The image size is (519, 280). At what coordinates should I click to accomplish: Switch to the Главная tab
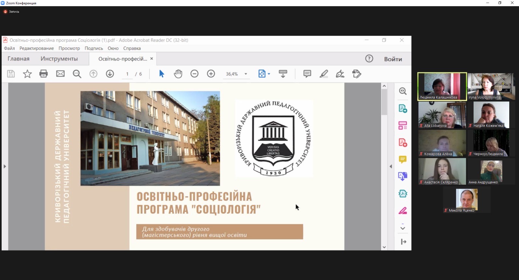click(x=18, y=59)
